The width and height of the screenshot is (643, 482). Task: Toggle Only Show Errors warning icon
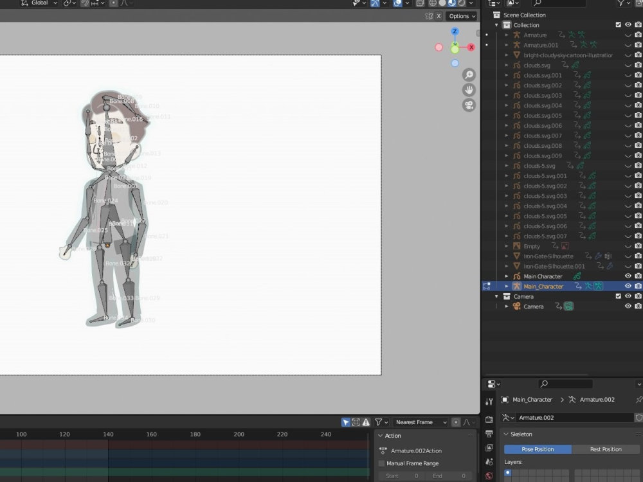(366, 422)
